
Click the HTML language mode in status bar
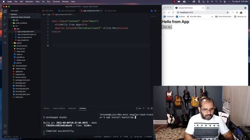[126, 136]
